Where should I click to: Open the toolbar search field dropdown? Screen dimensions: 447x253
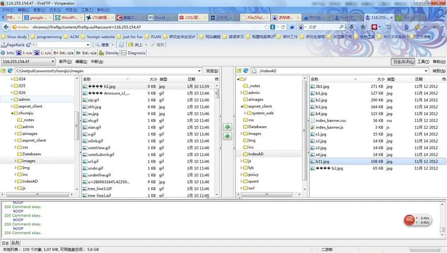tap(88, 45)
